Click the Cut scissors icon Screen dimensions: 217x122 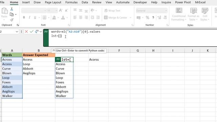[x=12, y=9]
